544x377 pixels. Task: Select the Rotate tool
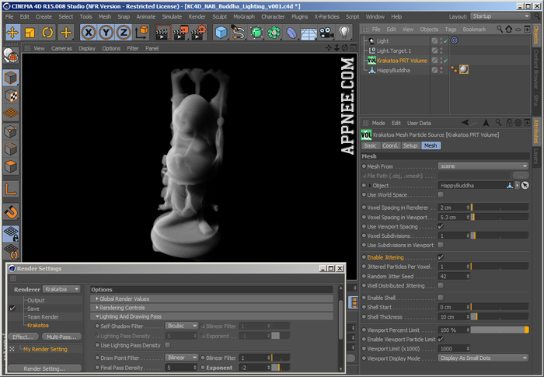47,33
